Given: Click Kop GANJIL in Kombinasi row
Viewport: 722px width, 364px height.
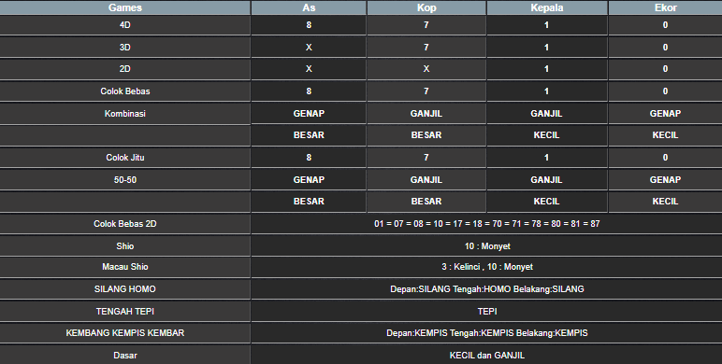Looking at the screenshot, I should tap(426, 114).
